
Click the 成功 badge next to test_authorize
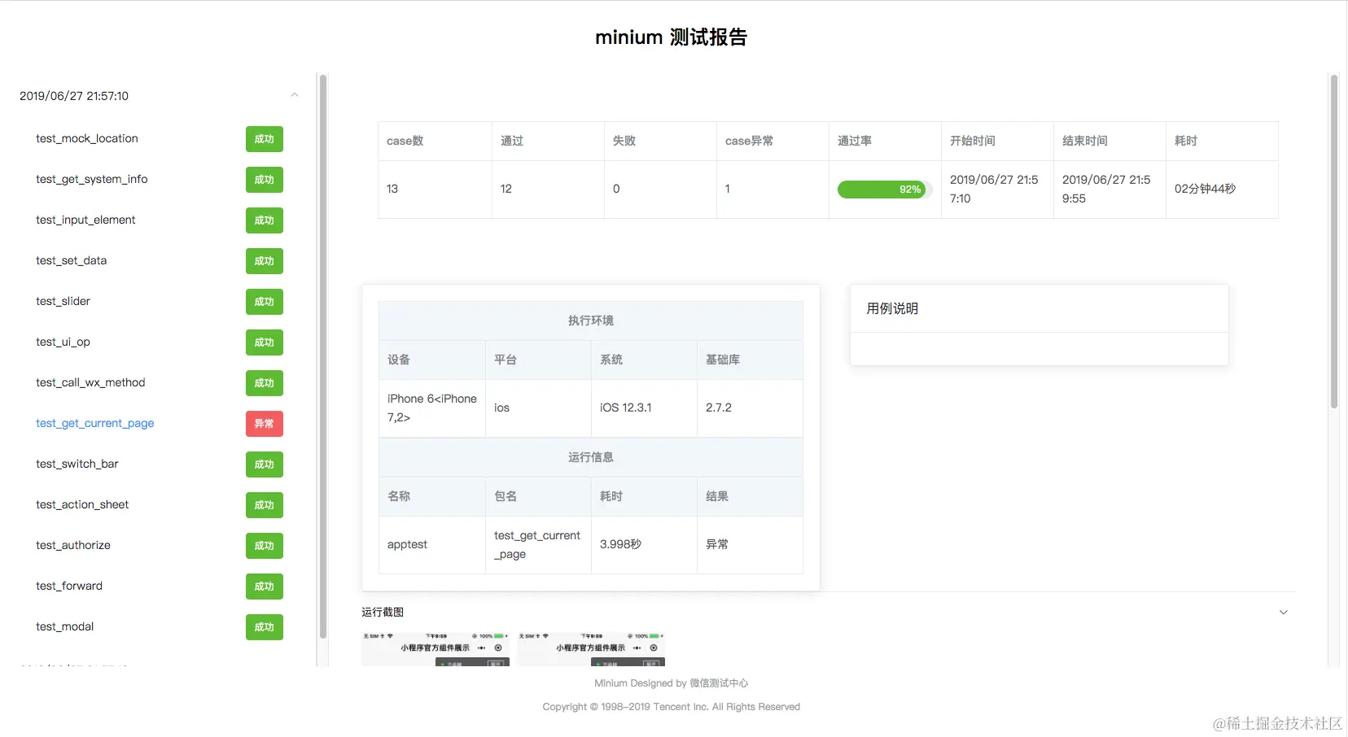(x=264, y=545)
